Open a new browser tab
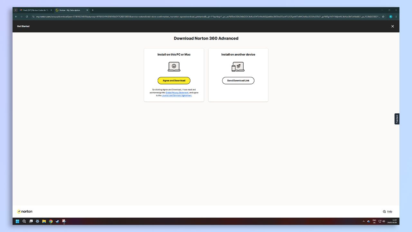This screenshot has width=412, height=232. (93, 10)
